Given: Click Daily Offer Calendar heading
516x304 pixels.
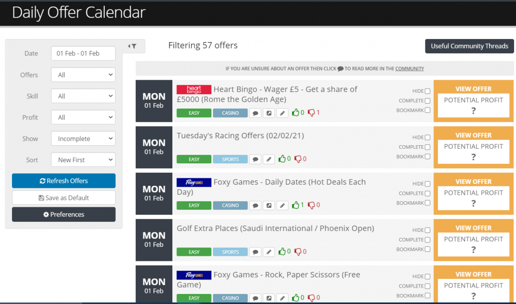Looking at the screenshot, I should pos(79,13).
